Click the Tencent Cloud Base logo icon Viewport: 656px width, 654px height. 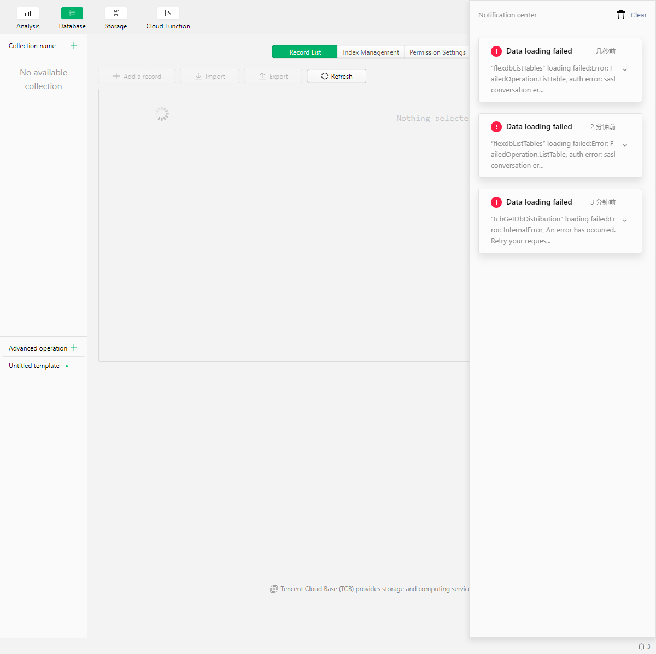pos(274,589)
